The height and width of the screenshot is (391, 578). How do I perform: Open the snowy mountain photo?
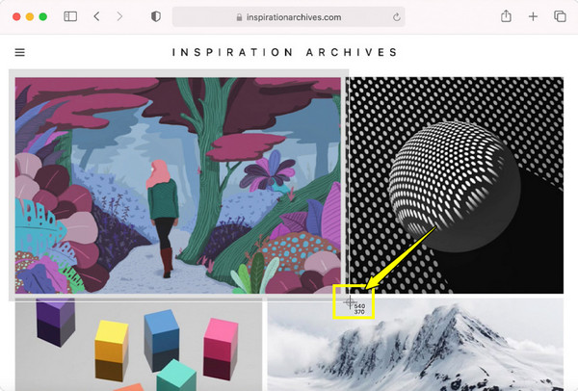coord(415,345)
